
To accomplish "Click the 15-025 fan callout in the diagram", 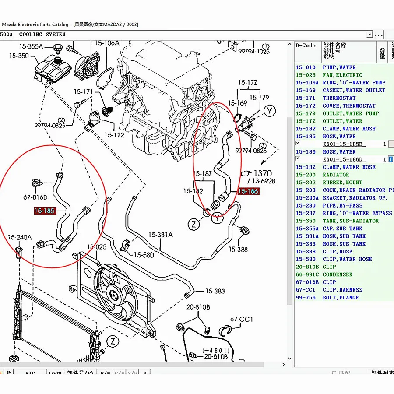I will [97, 247].
